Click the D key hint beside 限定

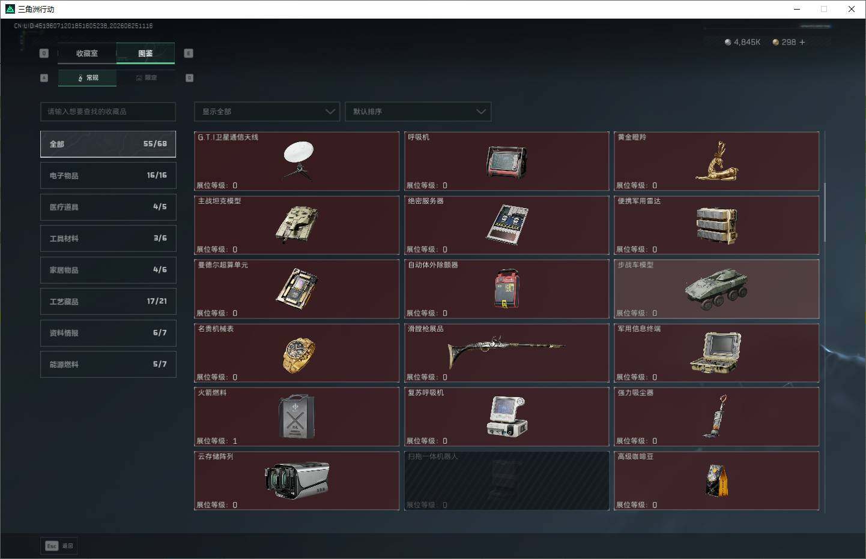coord(189,78)
